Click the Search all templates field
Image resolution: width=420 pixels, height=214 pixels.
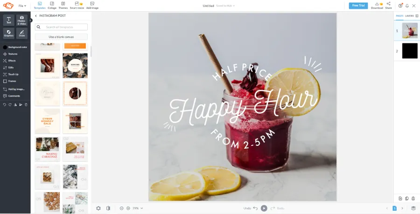(61, 27)
